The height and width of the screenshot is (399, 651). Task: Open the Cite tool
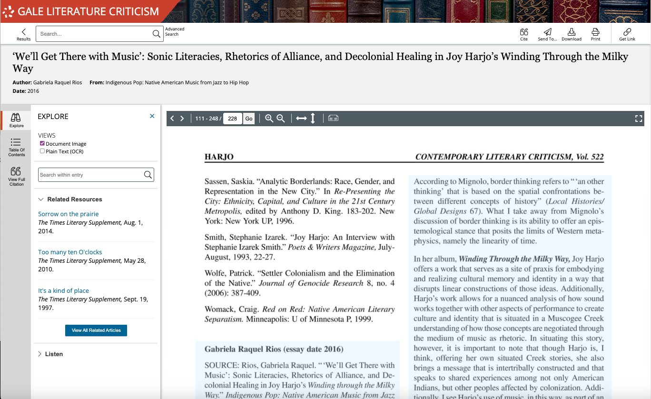(x=524, y=34)
